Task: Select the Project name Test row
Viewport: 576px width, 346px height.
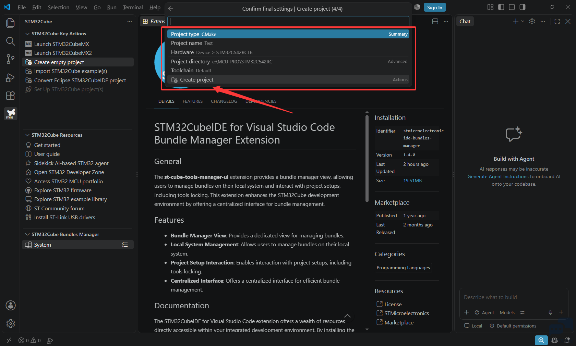Action: pyautogui.click(x=288, y=43)
